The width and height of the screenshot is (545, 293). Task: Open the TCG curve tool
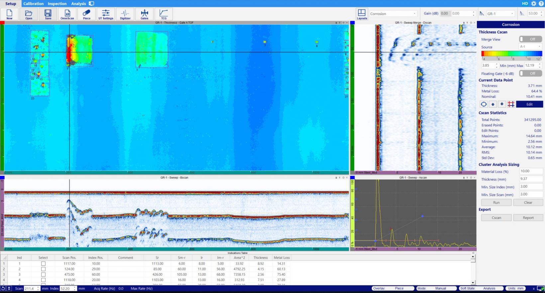[163, 14]
